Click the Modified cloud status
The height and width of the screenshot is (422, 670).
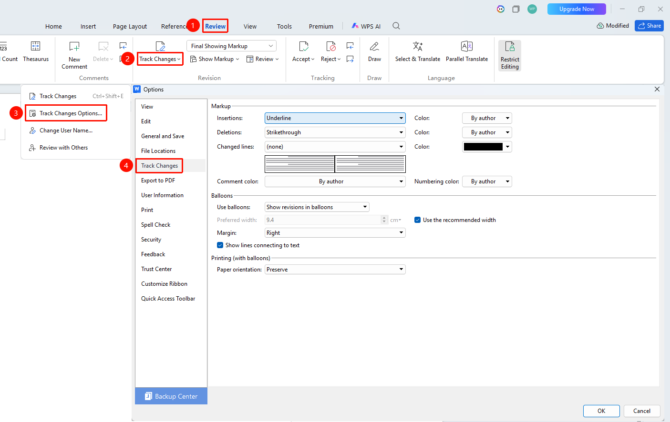pos(613,26)
